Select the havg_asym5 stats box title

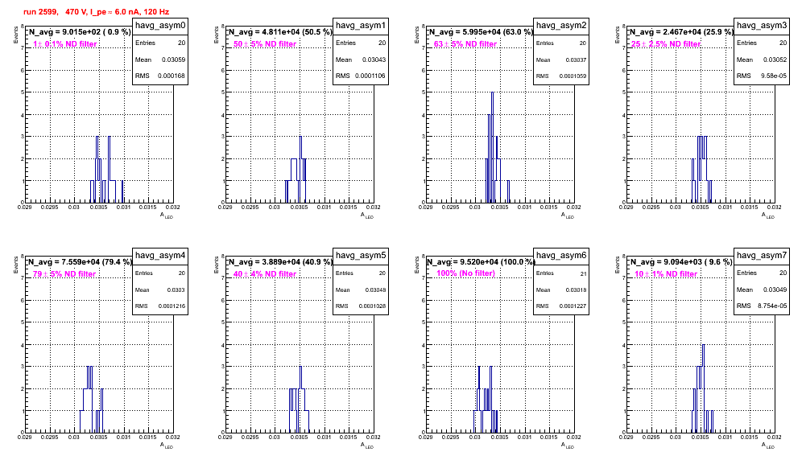point(361,256)
